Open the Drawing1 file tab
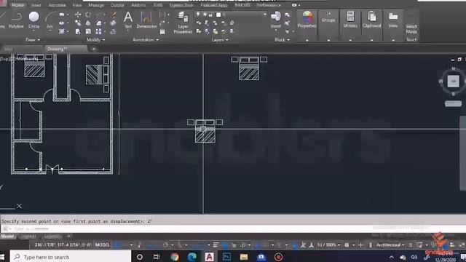The height and width of the screenshot is (262, 466). click(x=66, y=49)
